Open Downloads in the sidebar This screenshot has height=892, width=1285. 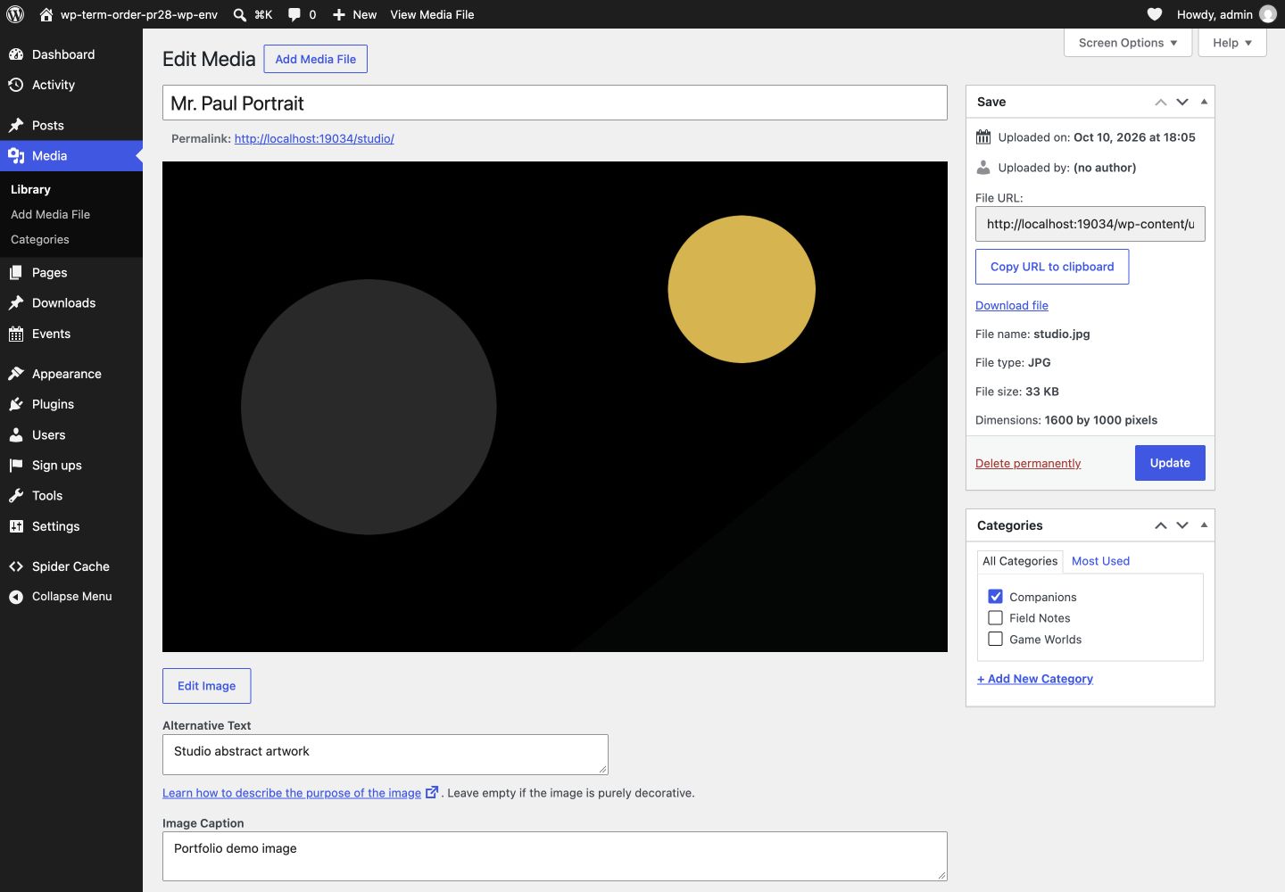click(x=71, y=302)
